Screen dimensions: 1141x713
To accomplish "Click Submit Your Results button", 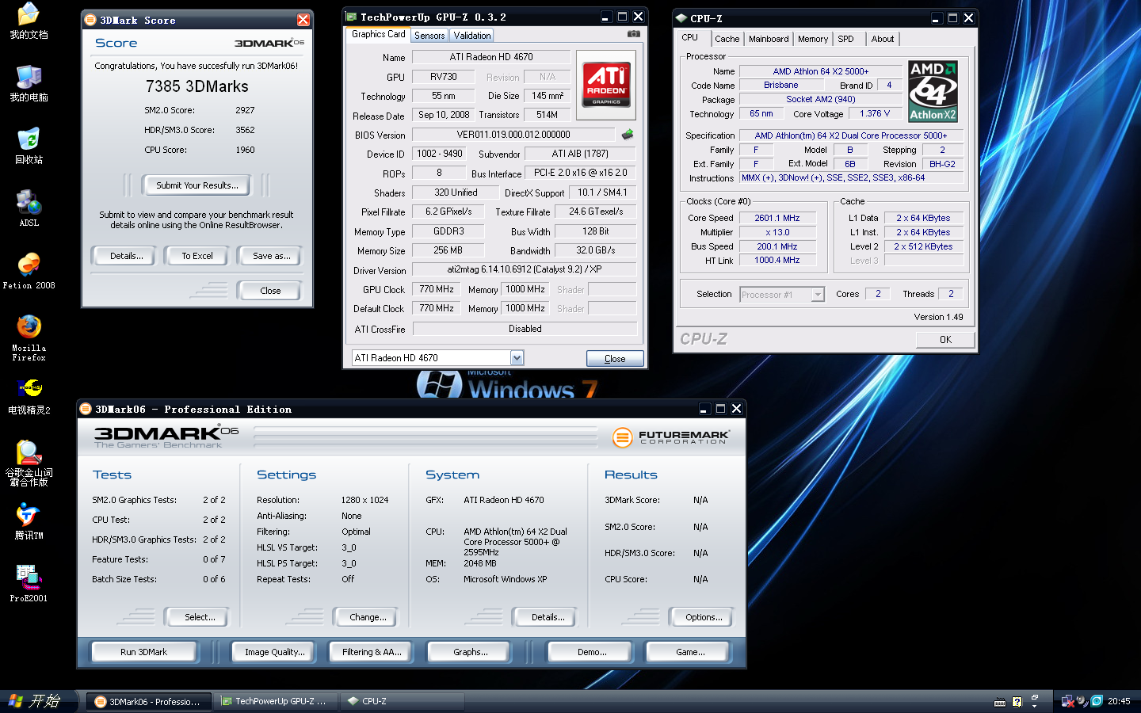I will (x=196, y=185).
